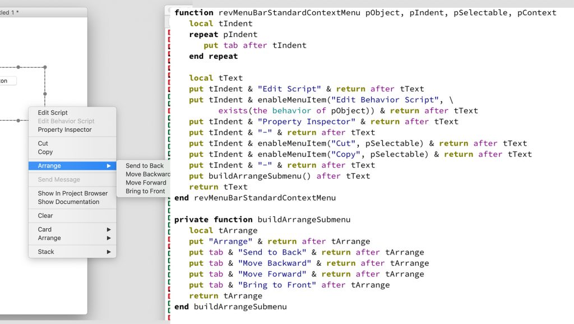The width and height of the screenshot is (574, 324).
Task: Choose Edit Script from the context menu
Action: 53,113
